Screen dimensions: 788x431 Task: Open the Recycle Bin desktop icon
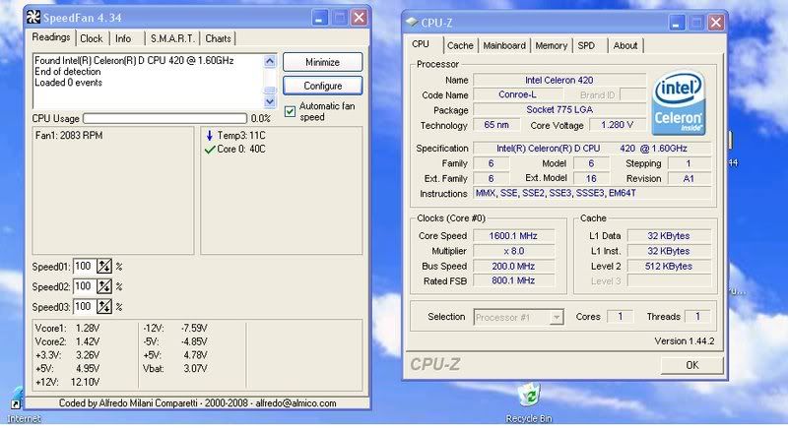[x=529, y=402]
